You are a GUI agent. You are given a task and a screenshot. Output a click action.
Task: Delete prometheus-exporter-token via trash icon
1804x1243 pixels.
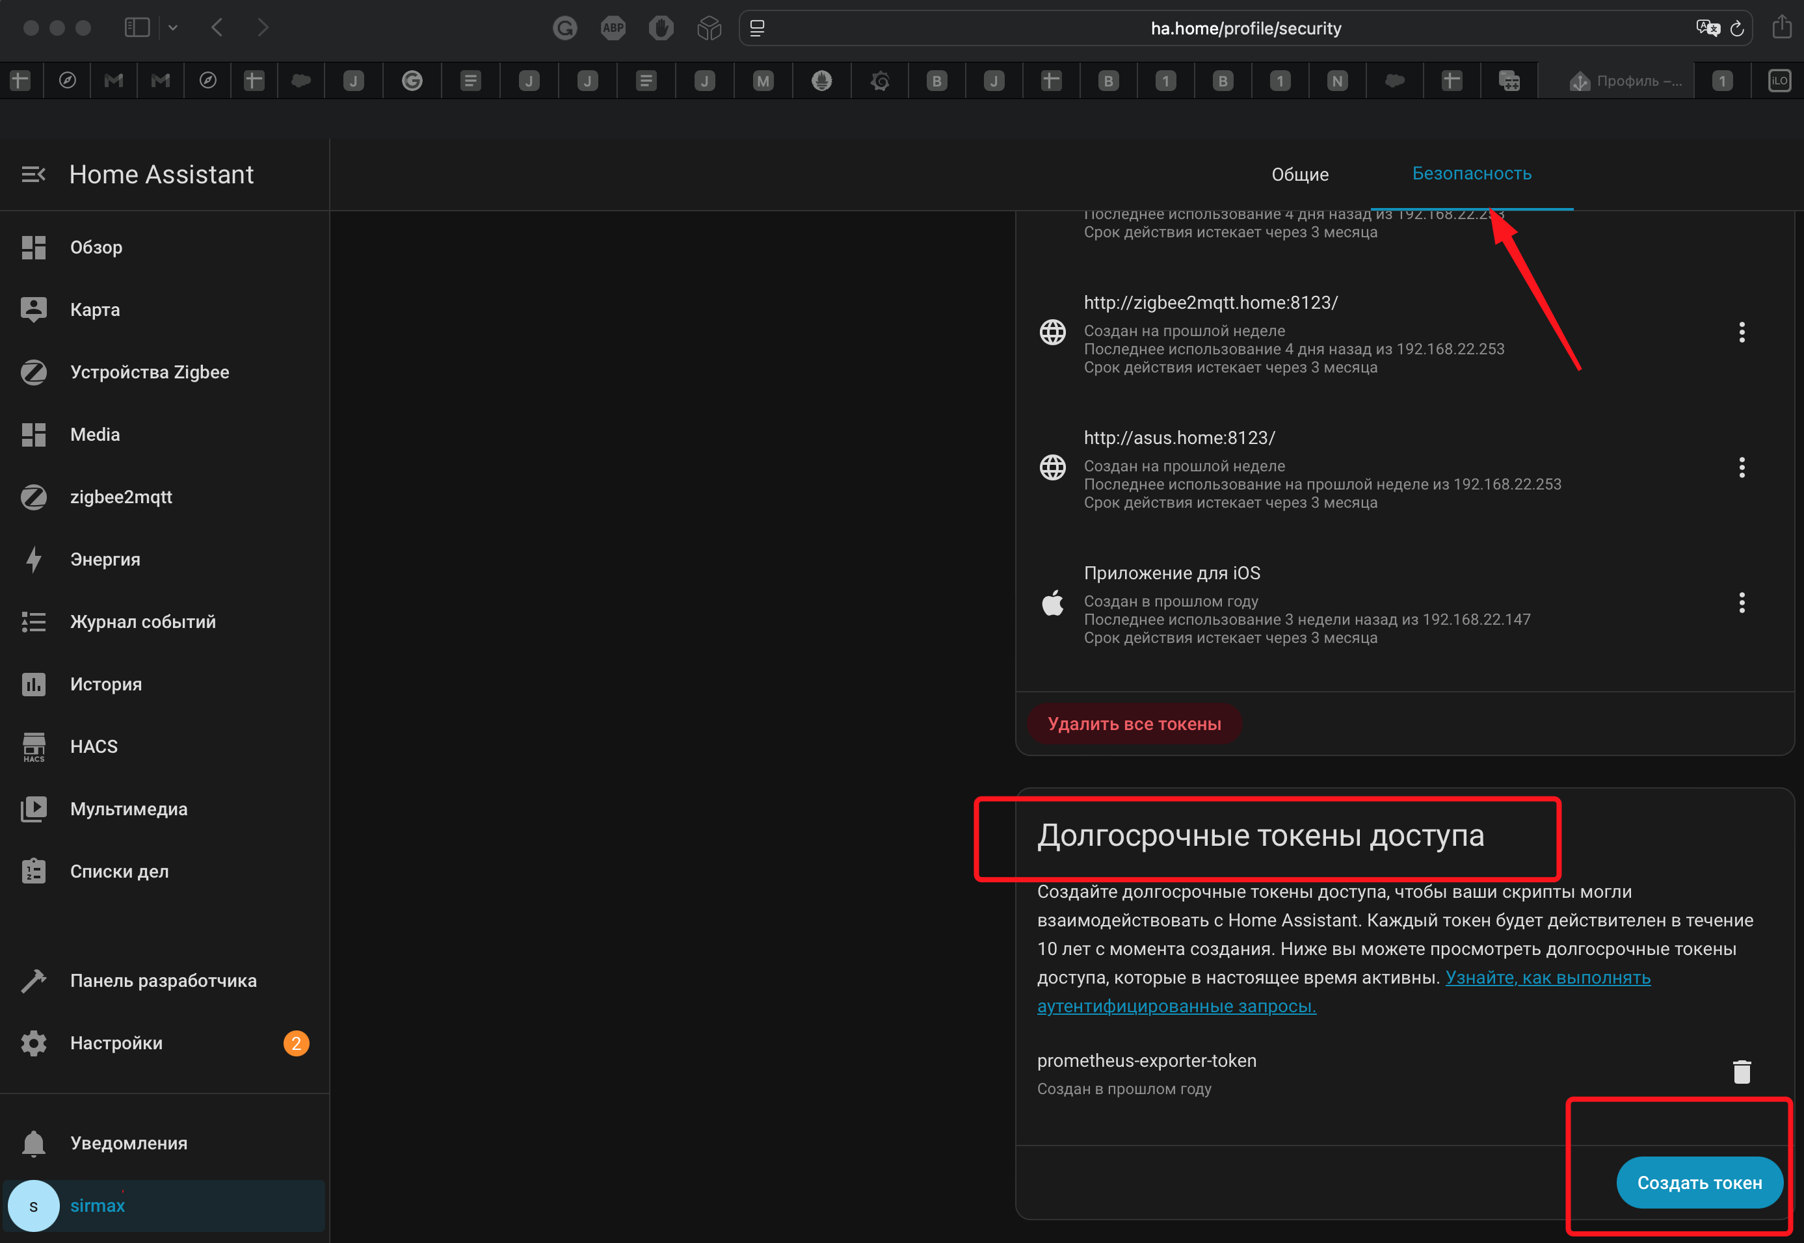coord(1742,1071)
